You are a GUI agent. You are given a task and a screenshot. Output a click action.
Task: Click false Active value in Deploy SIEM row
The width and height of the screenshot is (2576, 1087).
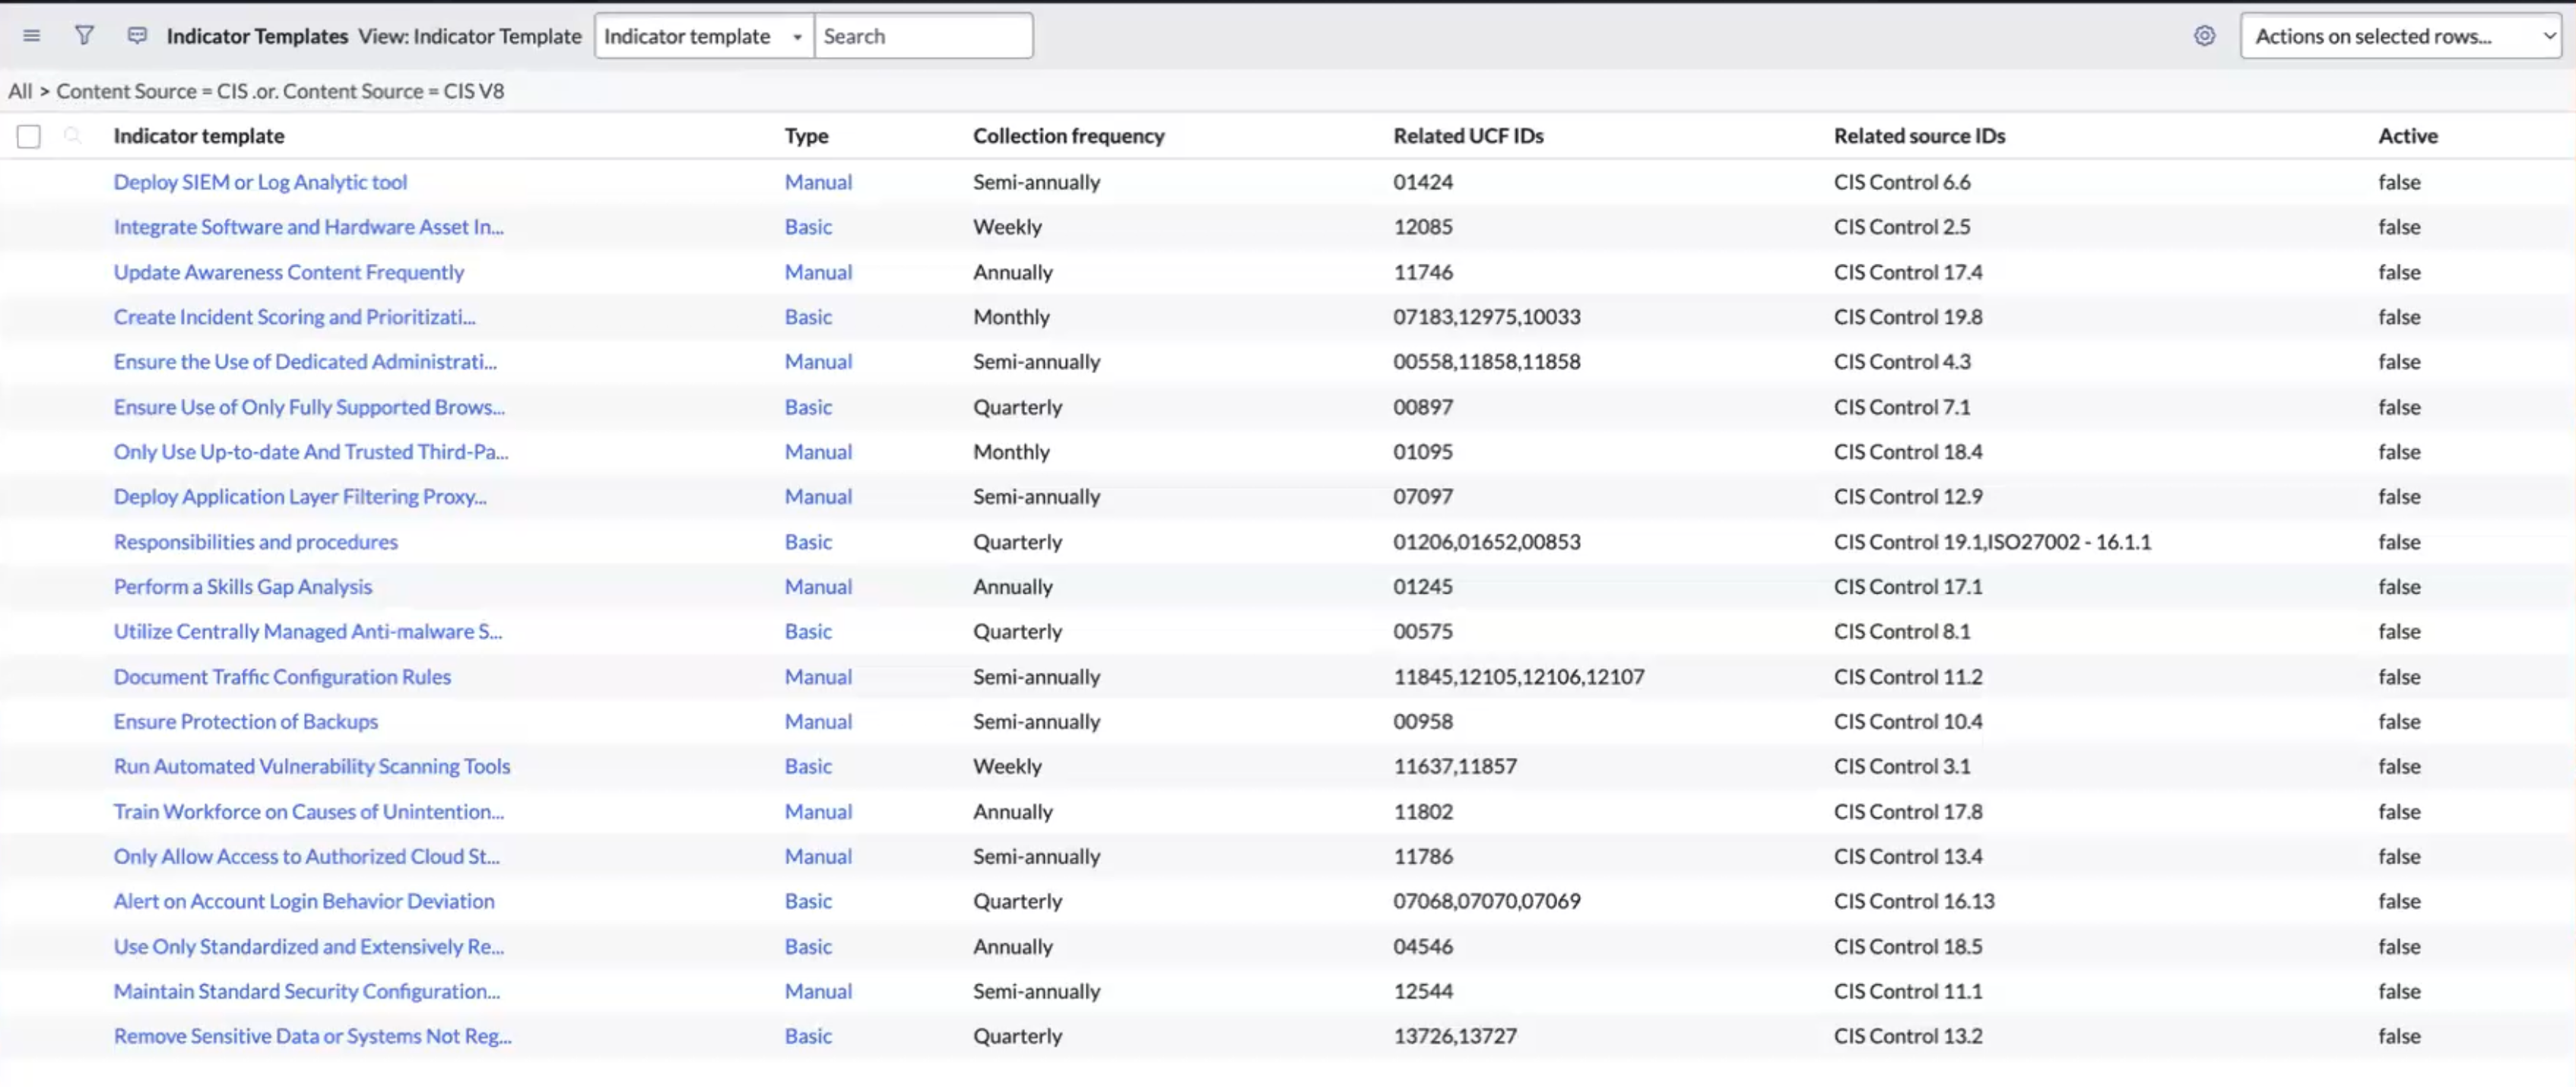[2399, 182]
